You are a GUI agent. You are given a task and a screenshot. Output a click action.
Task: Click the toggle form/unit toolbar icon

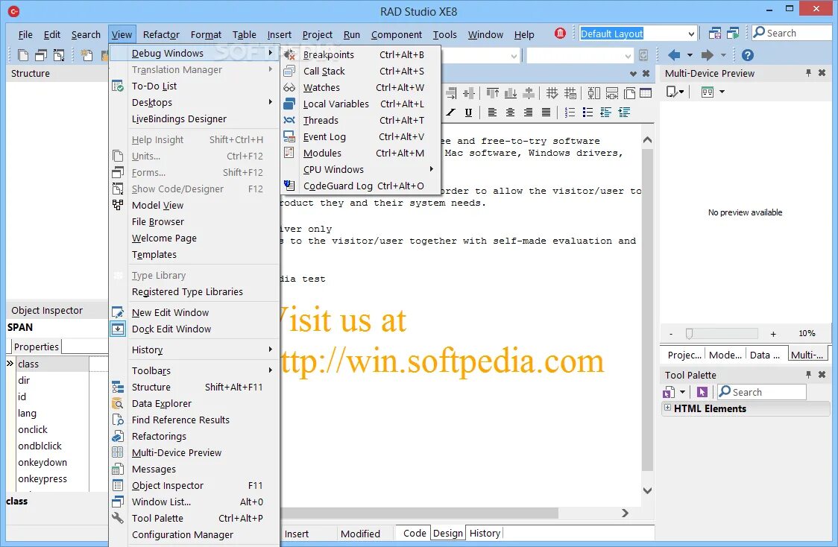tap(59, 55)
